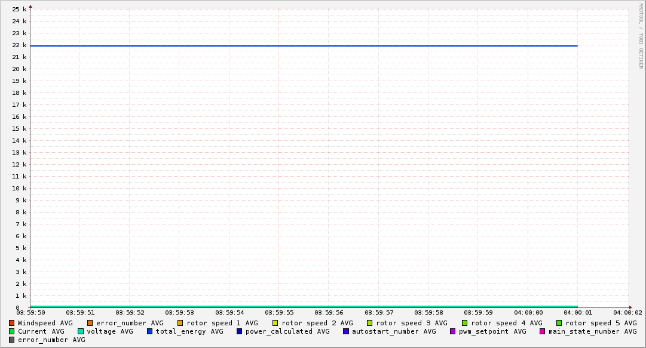The width and height of the screenshot is (646, 348).
Task: Click the power_calculated AVG legend label
Action: (x=287, y=331)
